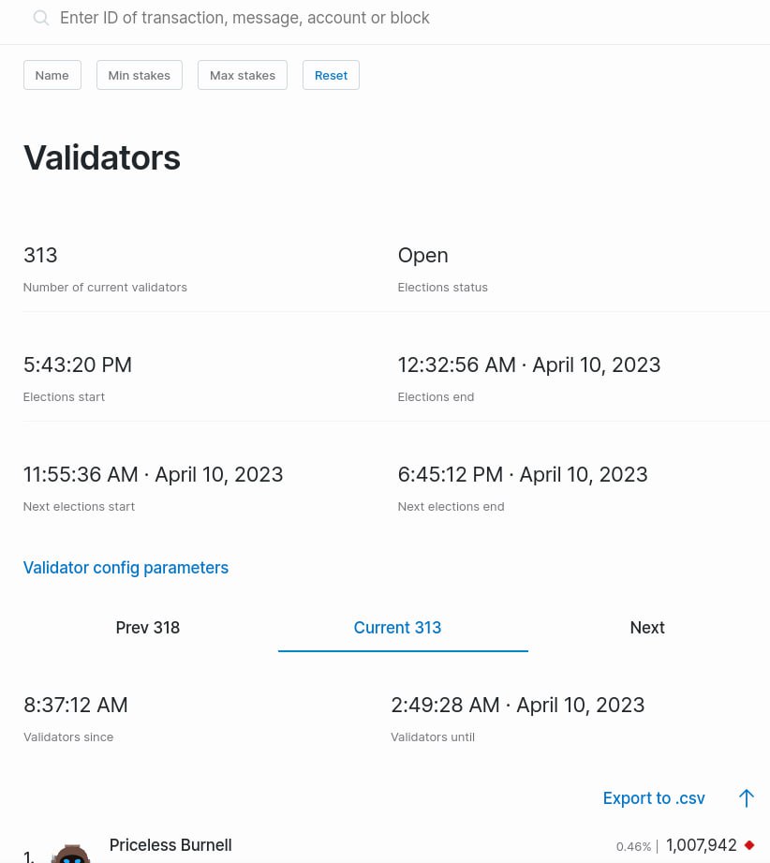Screen dimensions: 770x863
Task: Sort by Max stakes
Action: tap(243, 75)
